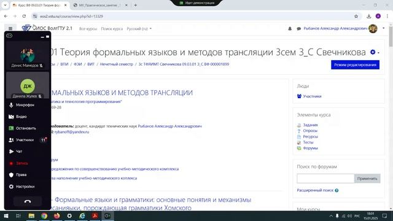Image resolution: width=393 pixels, height=221 pixels.
Task: Reload the page
Action: tap(24, 17)
